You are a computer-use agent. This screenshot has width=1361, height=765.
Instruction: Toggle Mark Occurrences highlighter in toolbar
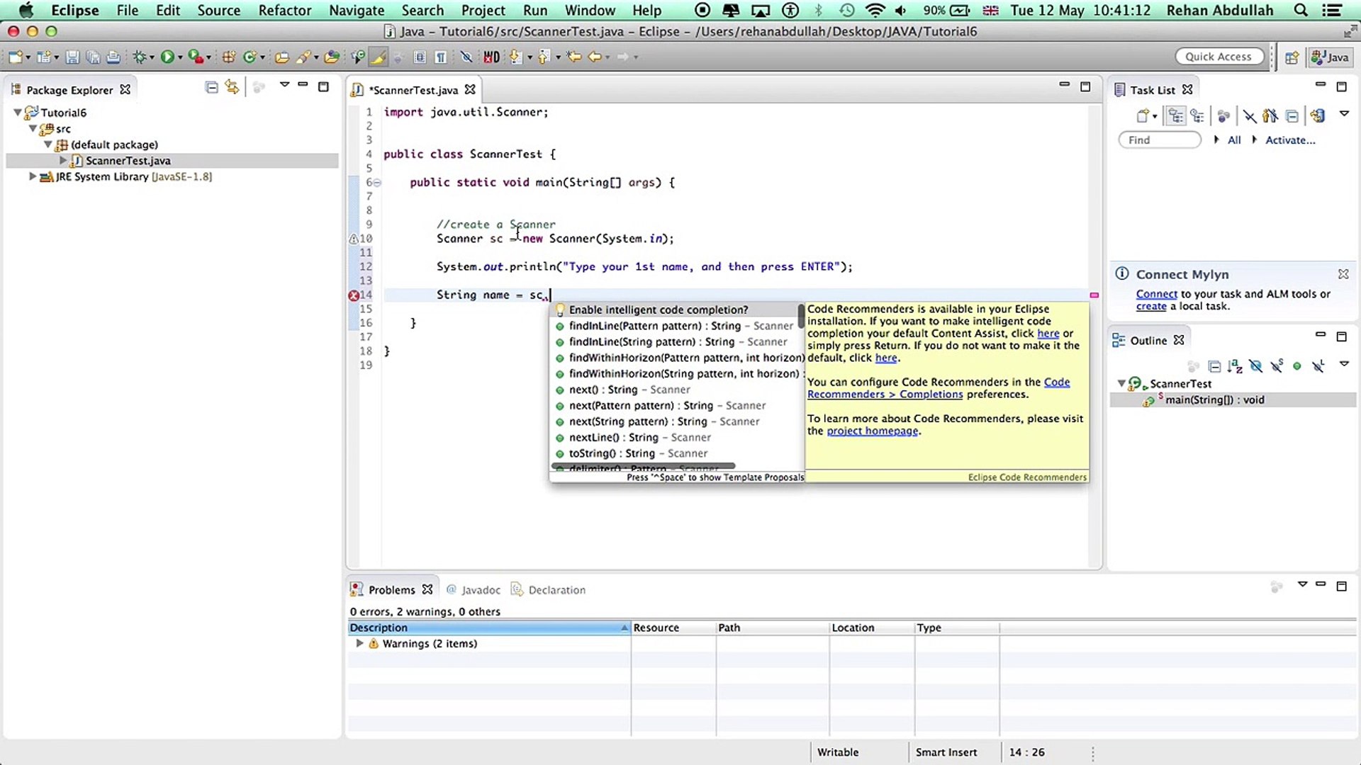click(x=378, y=57)
